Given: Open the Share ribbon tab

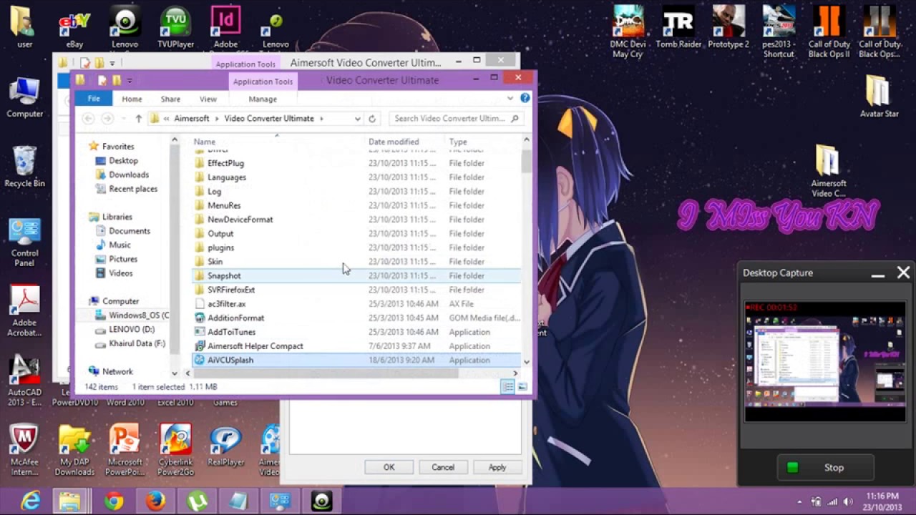Looking at the screenshot, I should coord(170,99).
